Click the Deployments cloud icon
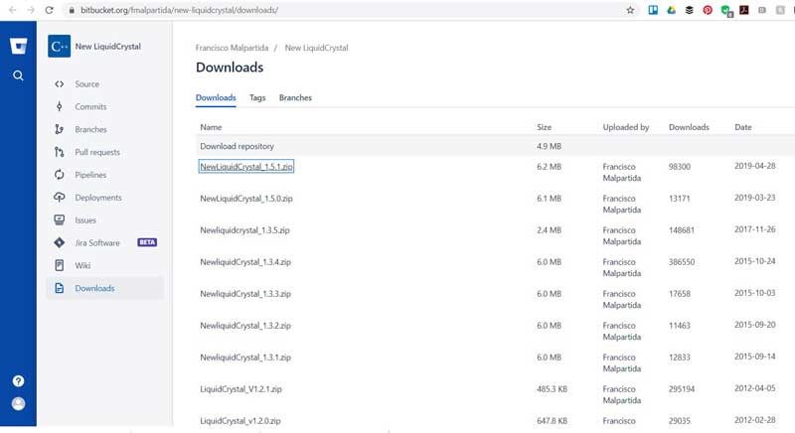Image resolution: width=795 pixels, height=433 pixels. pyautogui.click(x=60, y=197)
